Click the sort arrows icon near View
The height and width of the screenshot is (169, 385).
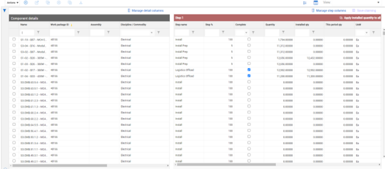point(305,3)
